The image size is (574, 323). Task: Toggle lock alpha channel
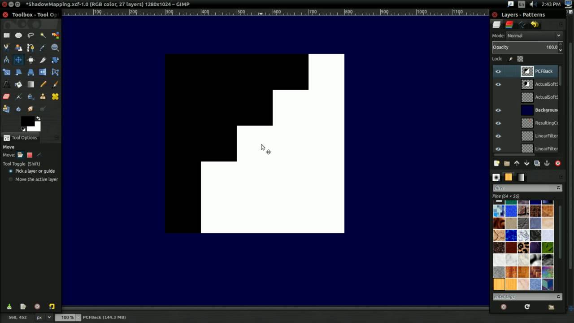520,59
